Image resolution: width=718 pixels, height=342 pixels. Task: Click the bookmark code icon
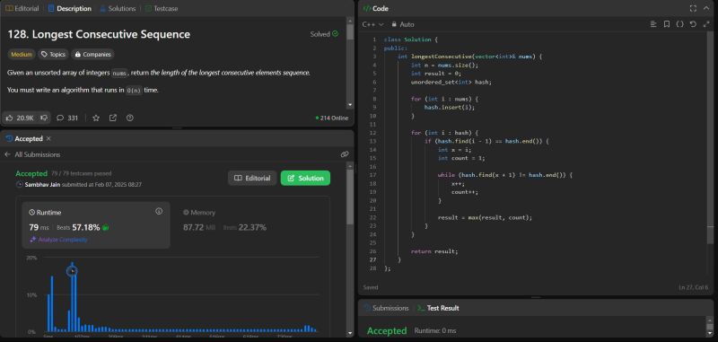click(667, 24)
